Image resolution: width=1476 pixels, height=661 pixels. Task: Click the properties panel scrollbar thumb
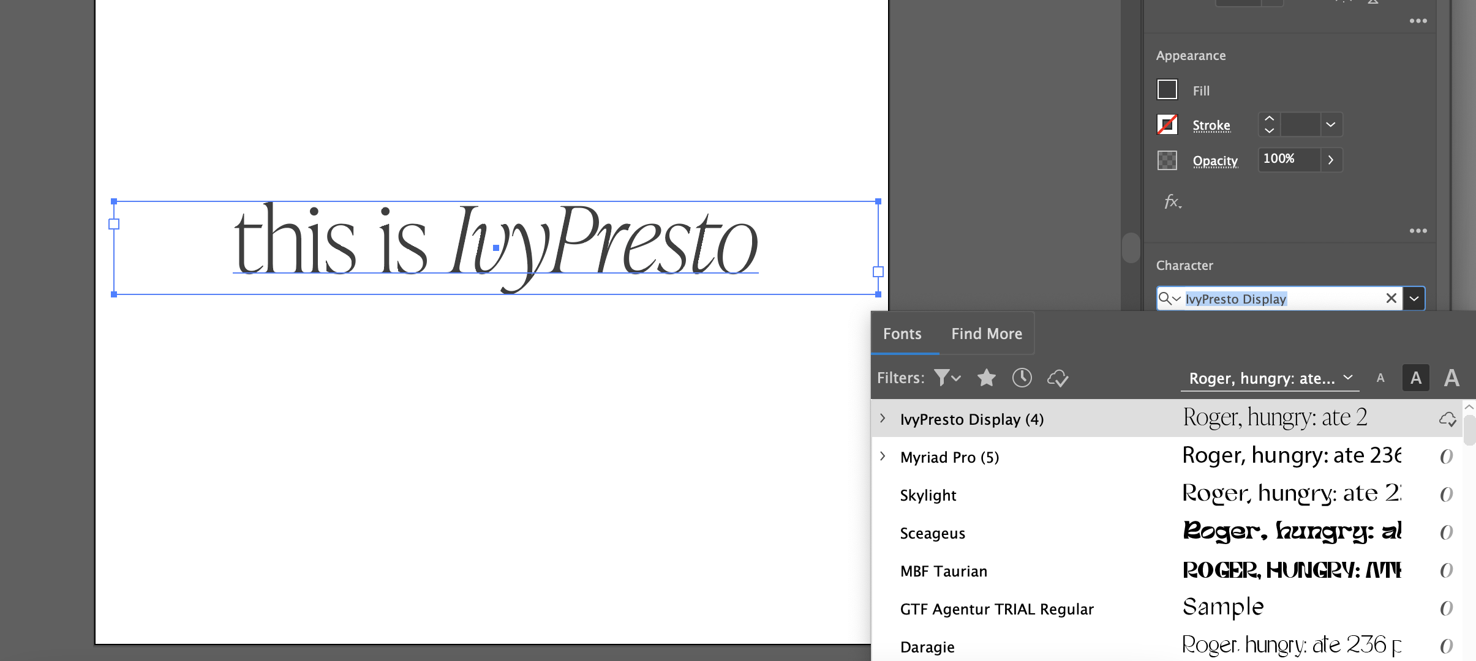(1131, 248)
